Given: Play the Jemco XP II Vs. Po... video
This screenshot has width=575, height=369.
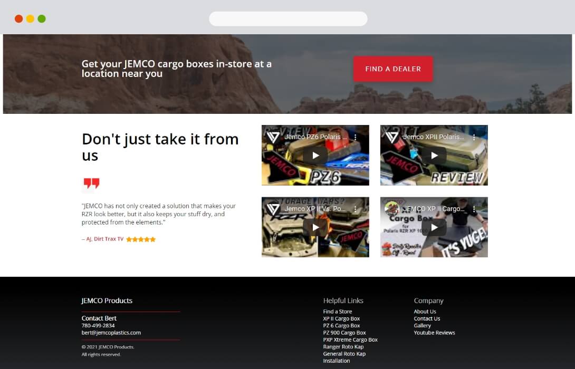Looking at the screenshot, I should point(315,227).
